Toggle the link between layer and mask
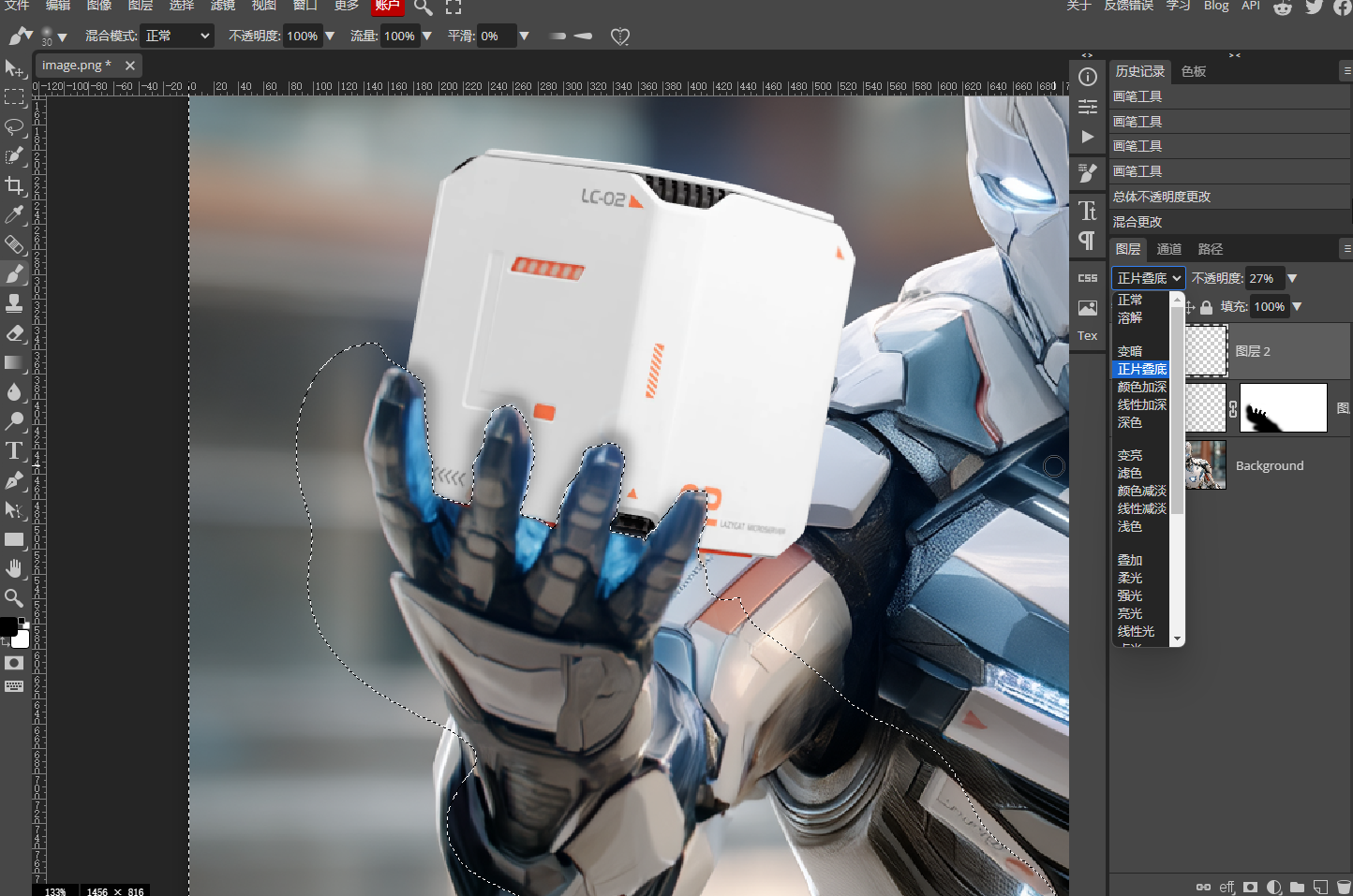Image resolution: width=1353 pixels, height=896 pixels. (1233, 408)
